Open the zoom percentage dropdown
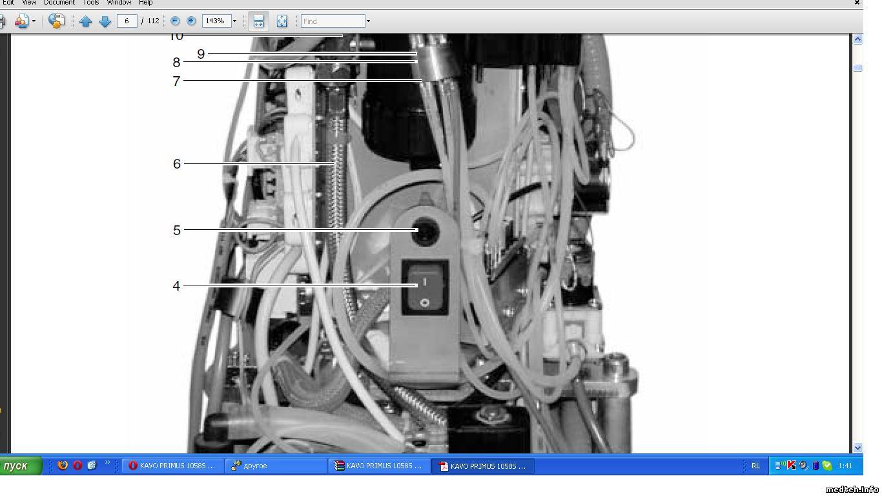This screenshot has height=496, width=882. tap(234, 21)
